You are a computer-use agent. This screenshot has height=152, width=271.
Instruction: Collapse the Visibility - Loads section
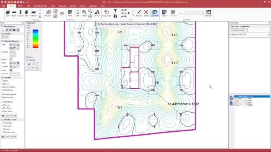(3, 119)
